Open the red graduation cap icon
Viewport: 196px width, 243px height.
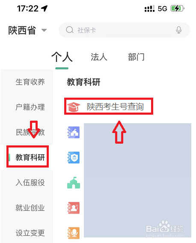click(73, 107)
